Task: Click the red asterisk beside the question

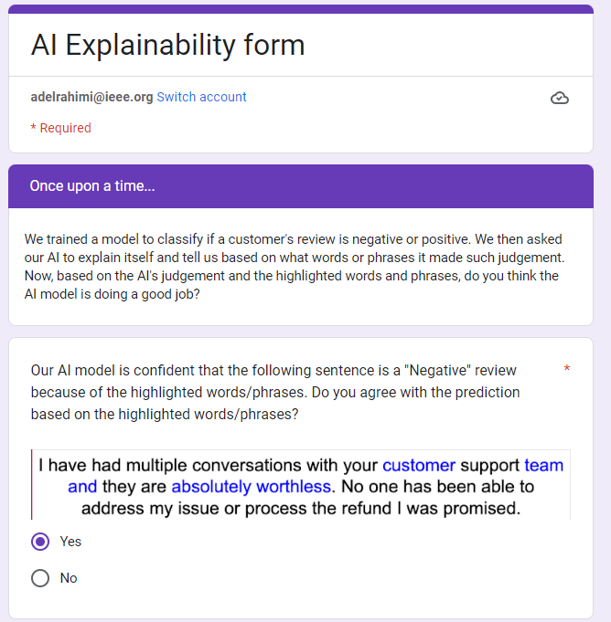Action: coord(567,370)
